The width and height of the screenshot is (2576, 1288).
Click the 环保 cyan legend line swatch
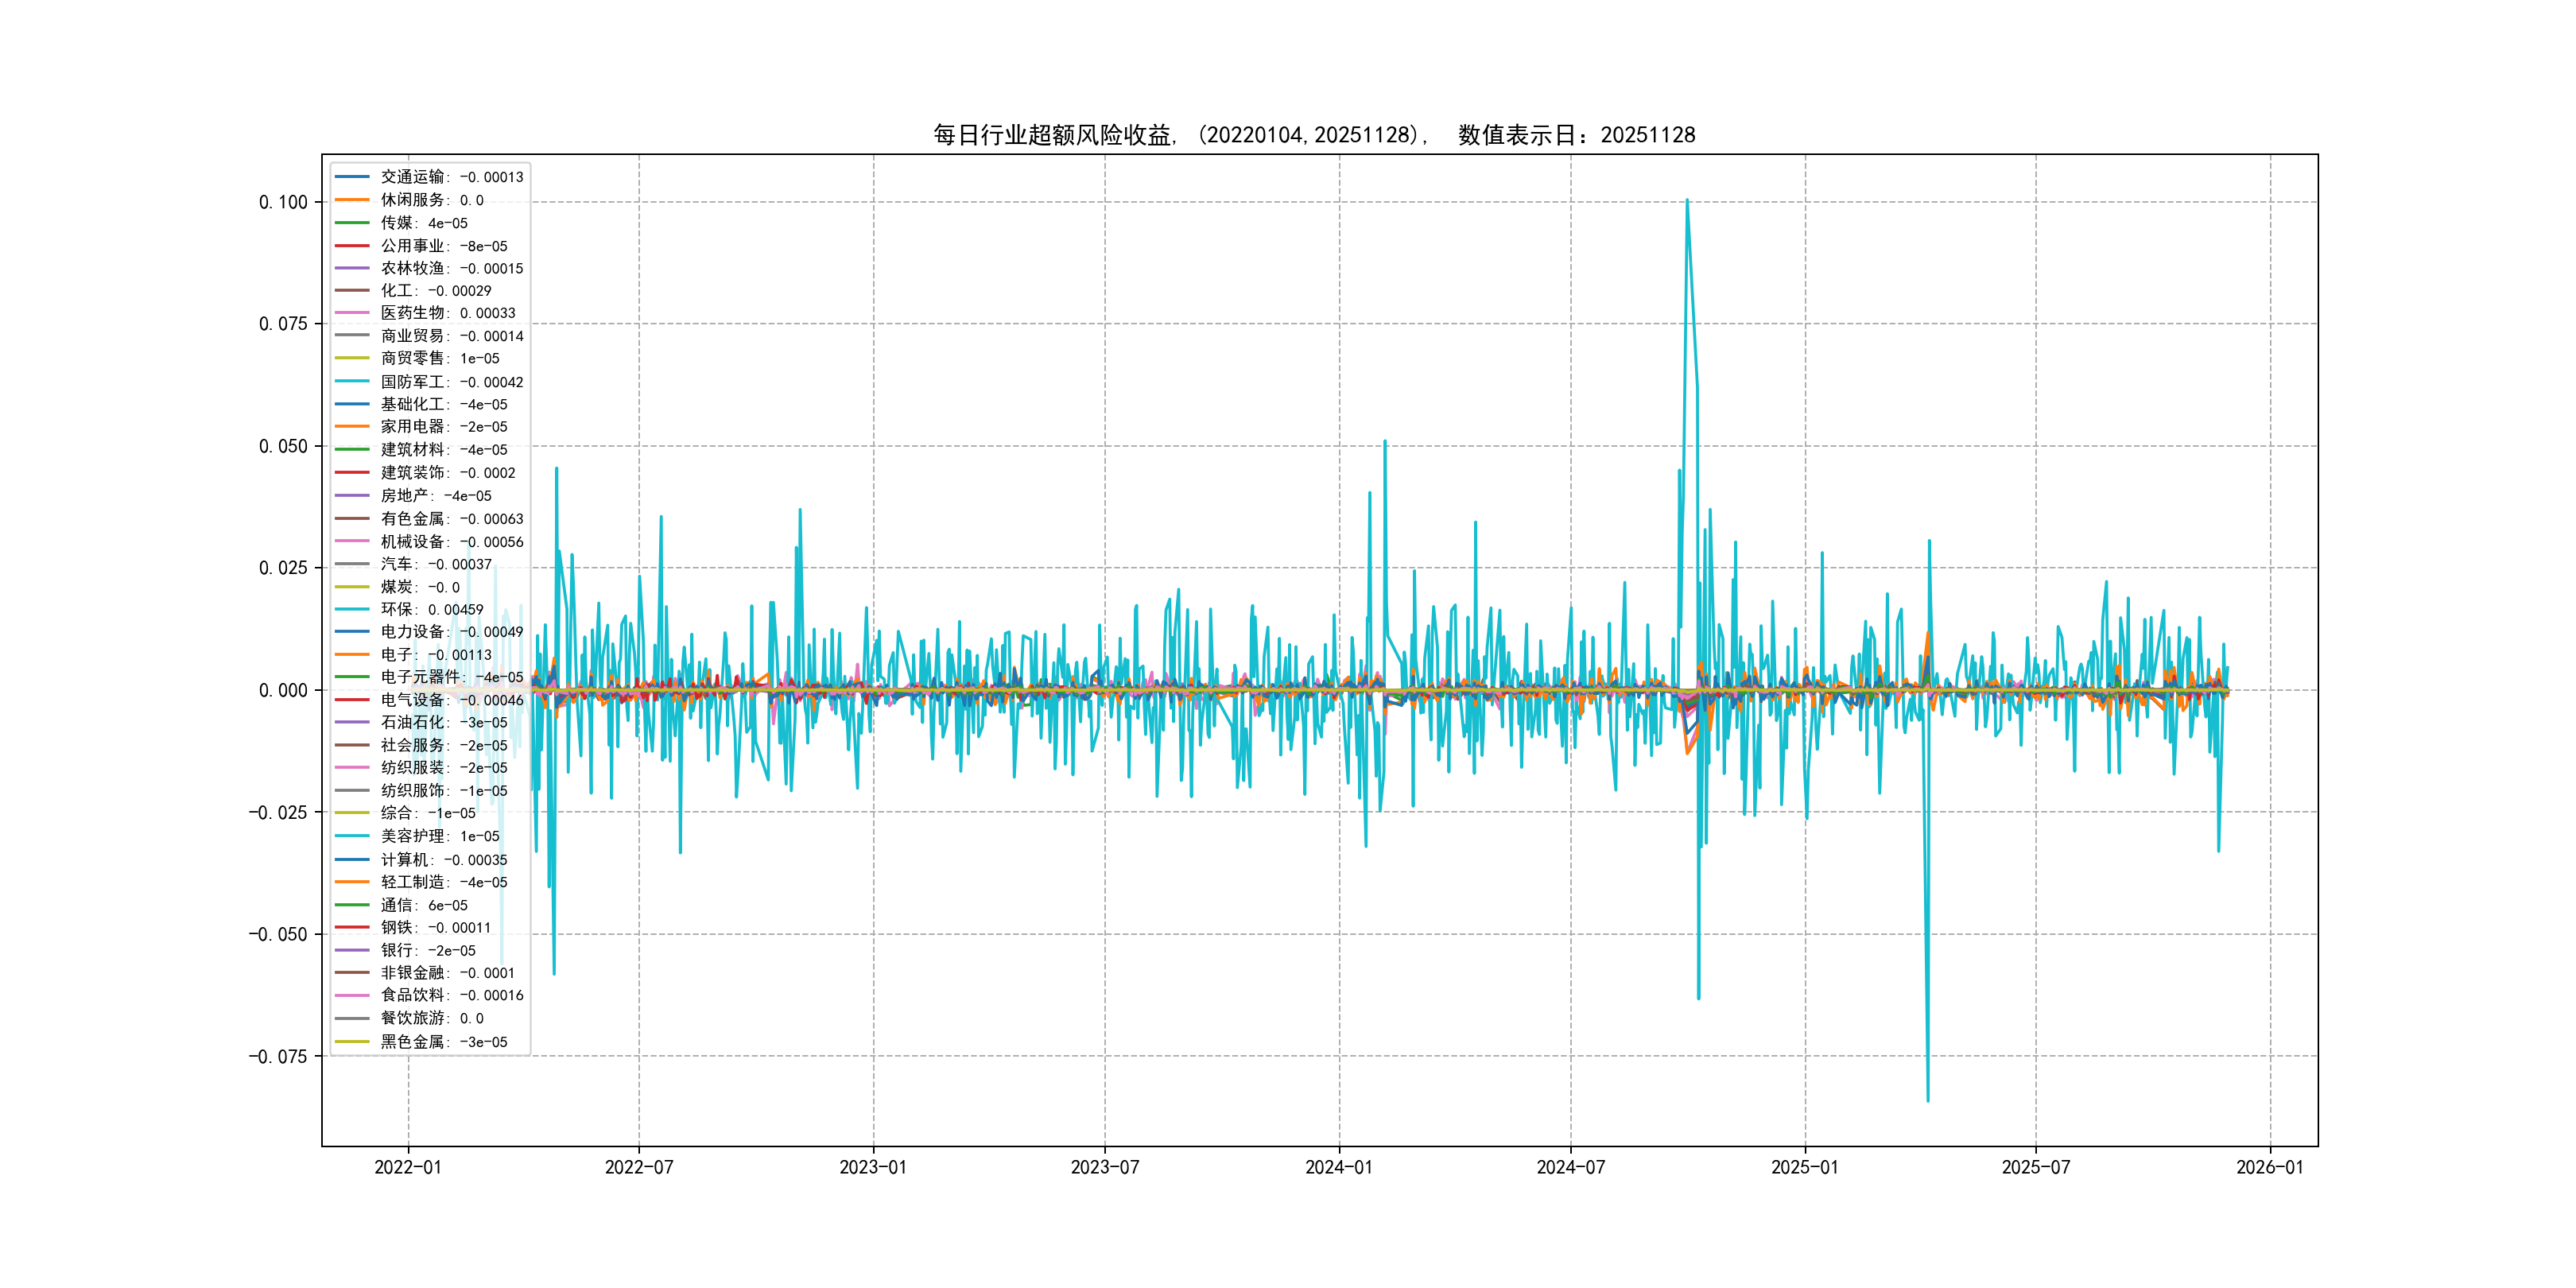point(352,609)
